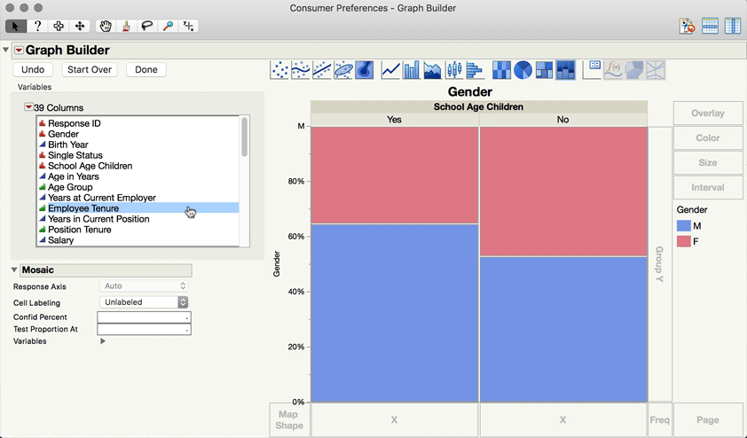Image resolution: width=747 pixels, height=438 pixels.
Task: Open the data table toolbar icon
Action: [710, 26]
